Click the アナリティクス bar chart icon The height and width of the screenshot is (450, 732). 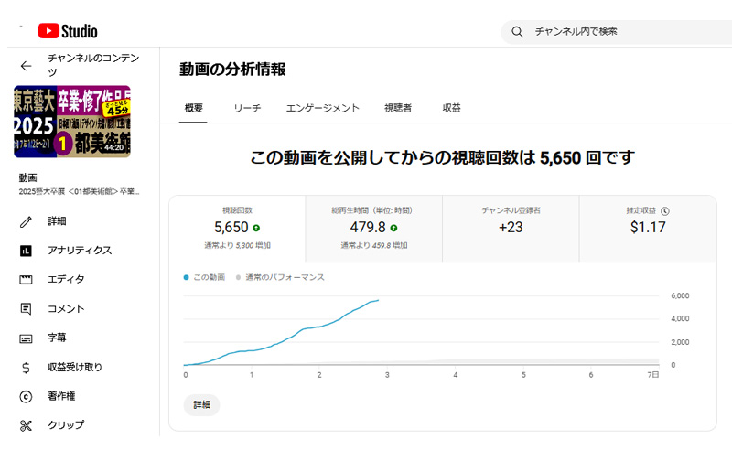pyautogui.click(x=27, y=252)
